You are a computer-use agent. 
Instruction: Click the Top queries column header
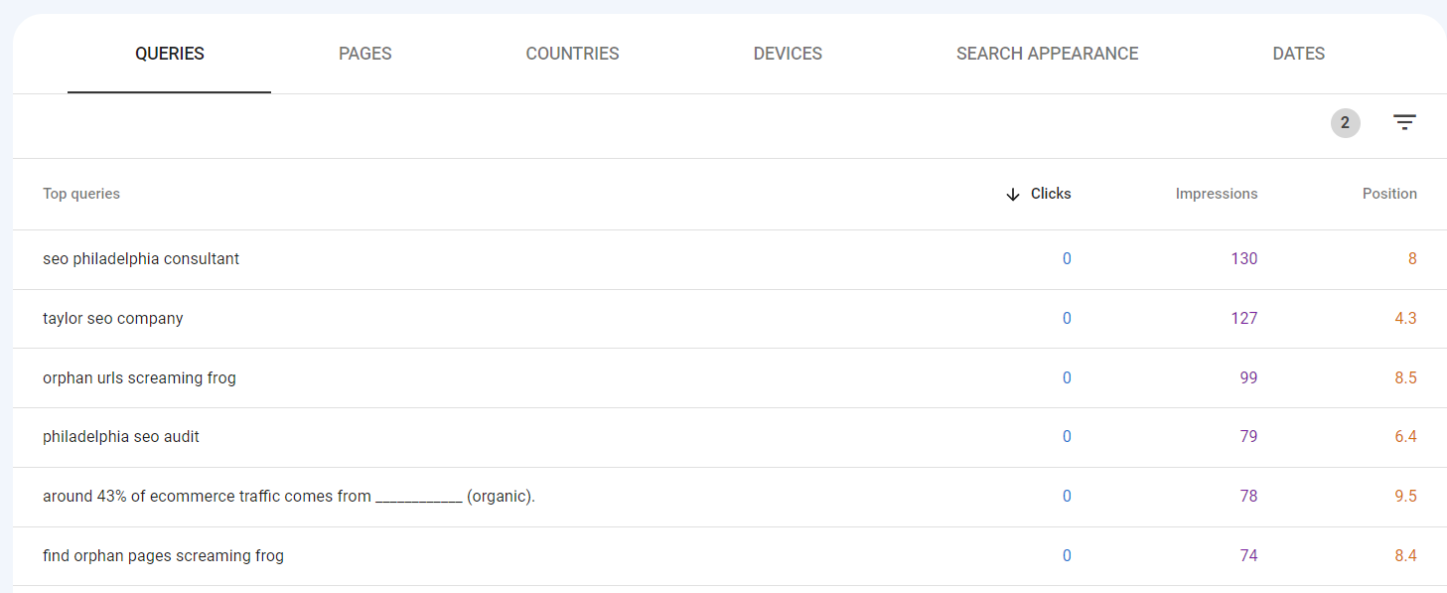click(x=81, y=194)
